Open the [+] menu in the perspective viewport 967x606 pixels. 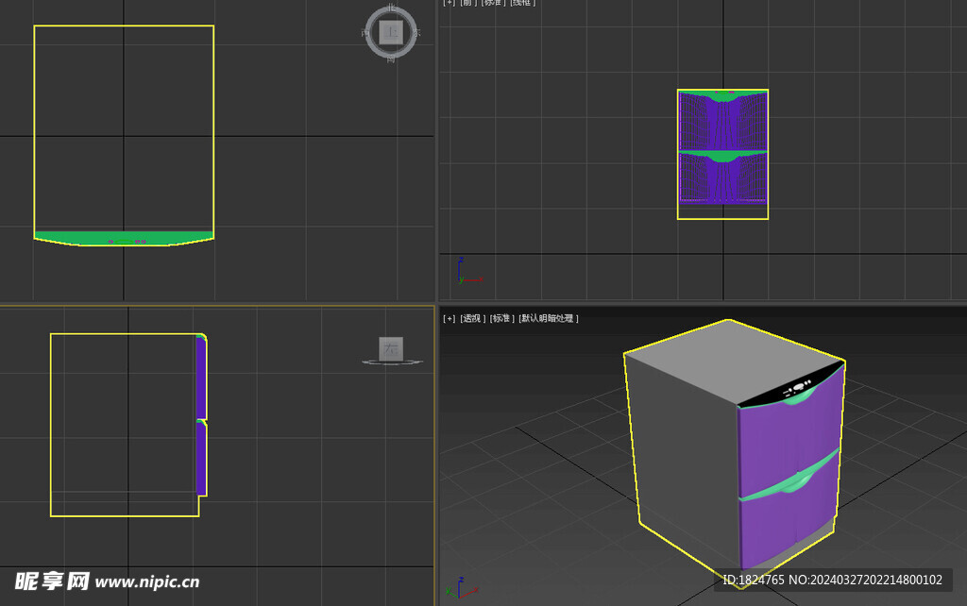(448, 318)
